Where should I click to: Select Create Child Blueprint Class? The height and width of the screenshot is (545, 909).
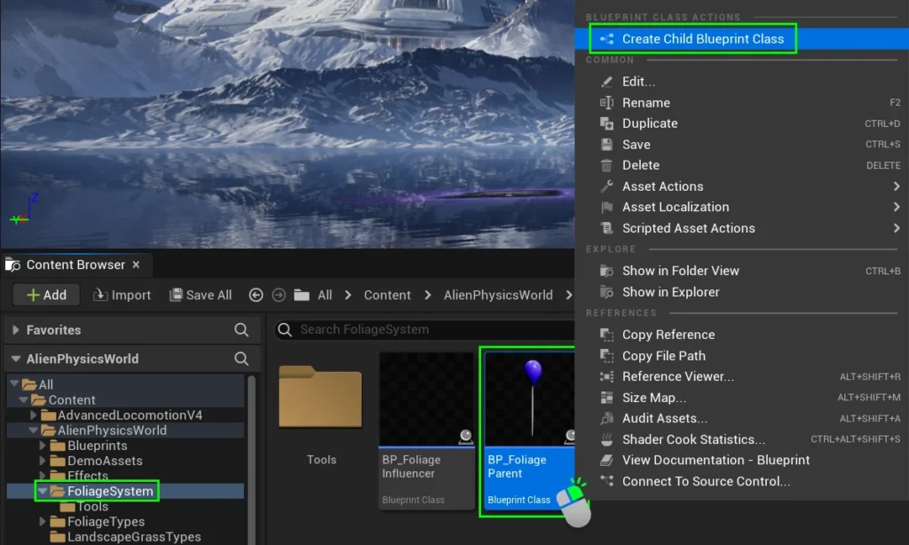[x=702, y=39]
